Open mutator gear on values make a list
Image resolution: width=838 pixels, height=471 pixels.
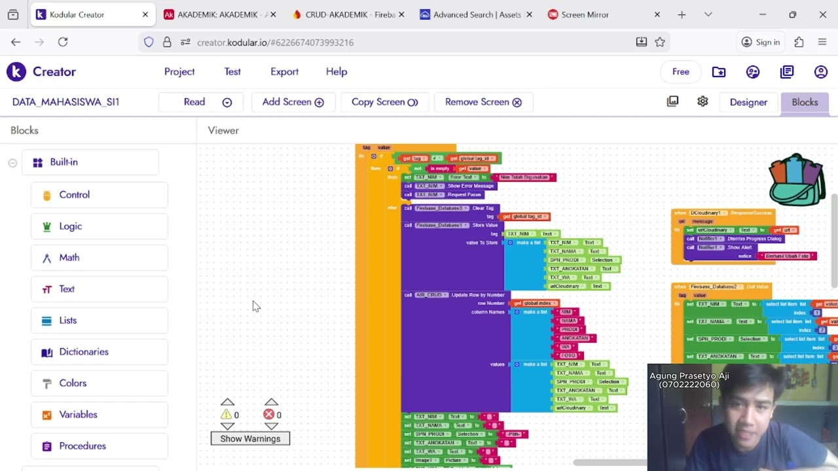[x=517, y=364]
